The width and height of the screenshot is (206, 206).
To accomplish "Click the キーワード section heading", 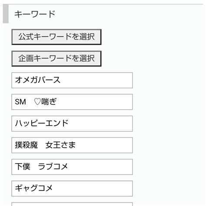I will [x=35, y=14].
